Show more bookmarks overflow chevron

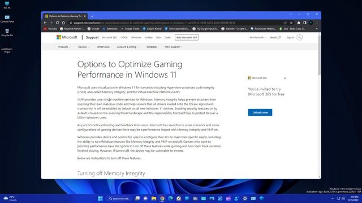click(x=317, y=29)
